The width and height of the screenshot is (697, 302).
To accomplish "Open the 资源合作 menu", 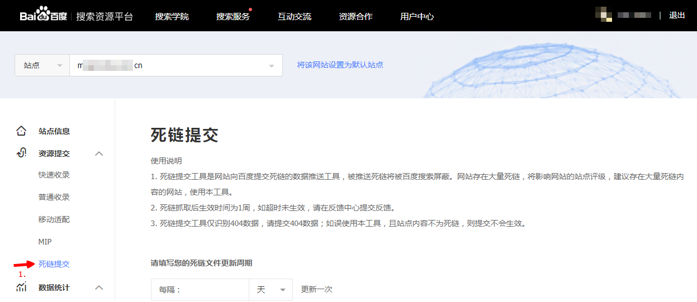I will (355, 16).
